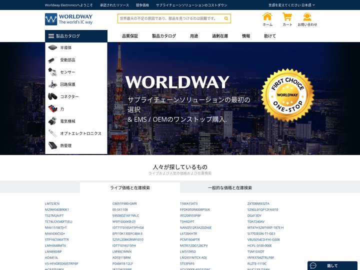Select the 受動部品 category icon
Image resolution: width=360 pixels, height=270 pixels.
(x=52, y=60)
